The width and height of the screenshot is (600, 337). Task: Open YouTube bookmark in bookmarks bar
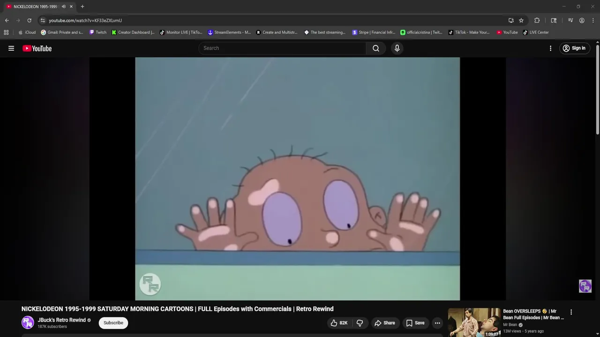pyautogui.click(x=507, y=32)
